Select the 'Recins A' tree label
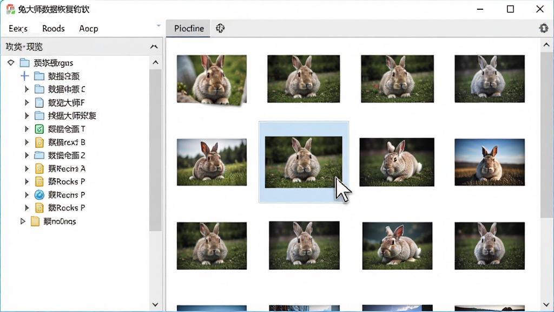 (67, 169)
